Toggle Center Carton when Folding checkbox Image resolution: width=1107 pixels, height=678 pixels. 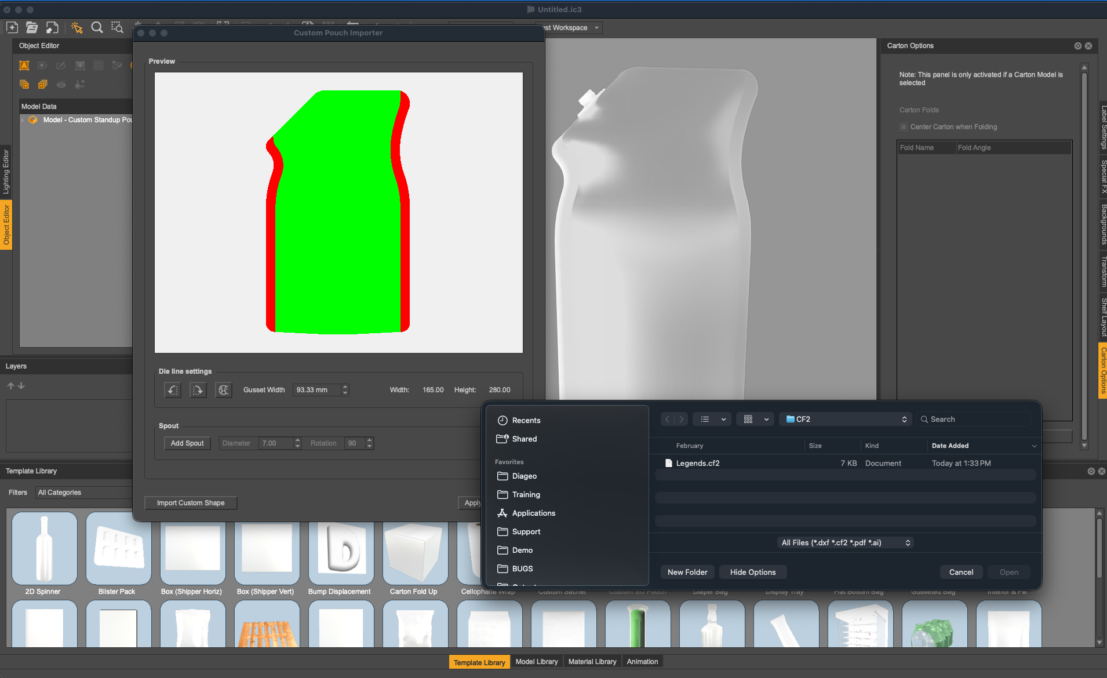point(903,127)
